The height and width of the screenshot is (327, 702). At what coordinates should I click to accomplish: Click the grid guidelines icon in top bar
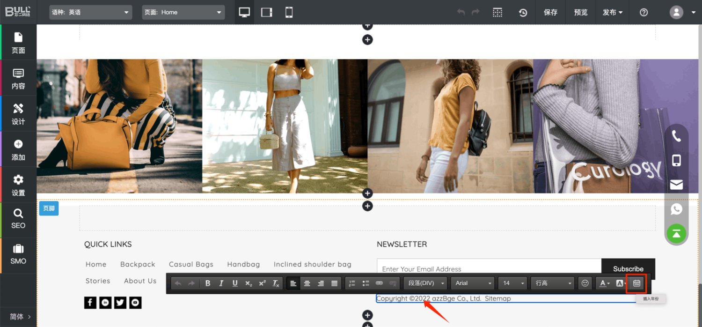click(497, 13)
